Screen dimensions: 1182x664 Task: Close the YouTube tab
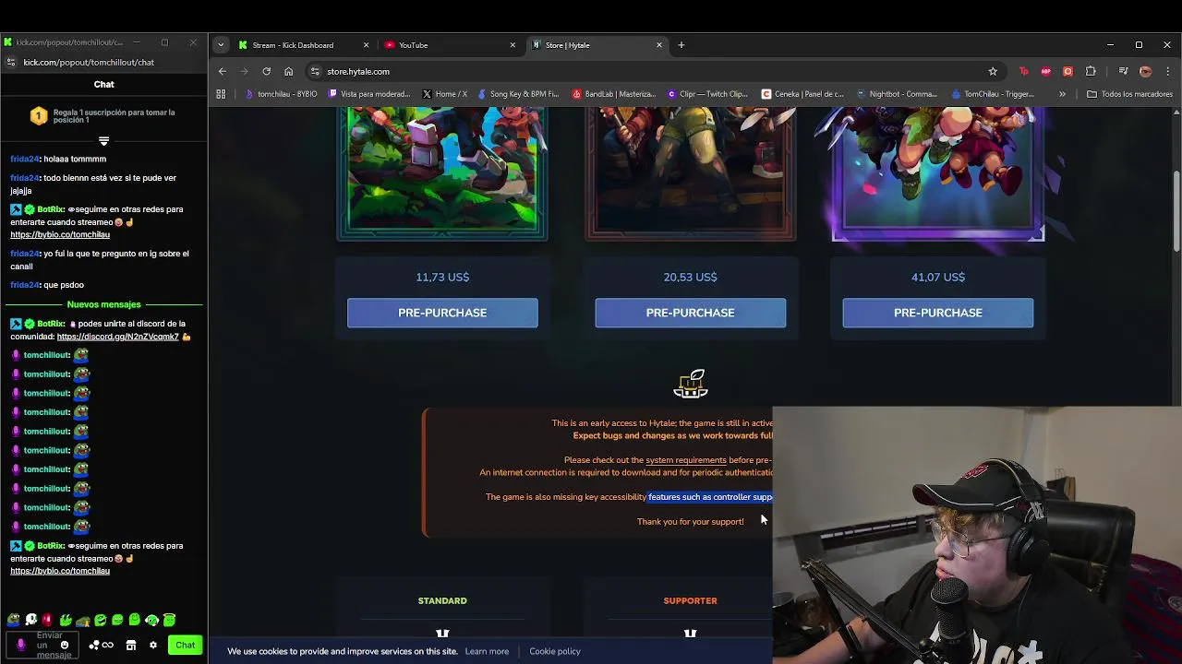click(513, 45)
